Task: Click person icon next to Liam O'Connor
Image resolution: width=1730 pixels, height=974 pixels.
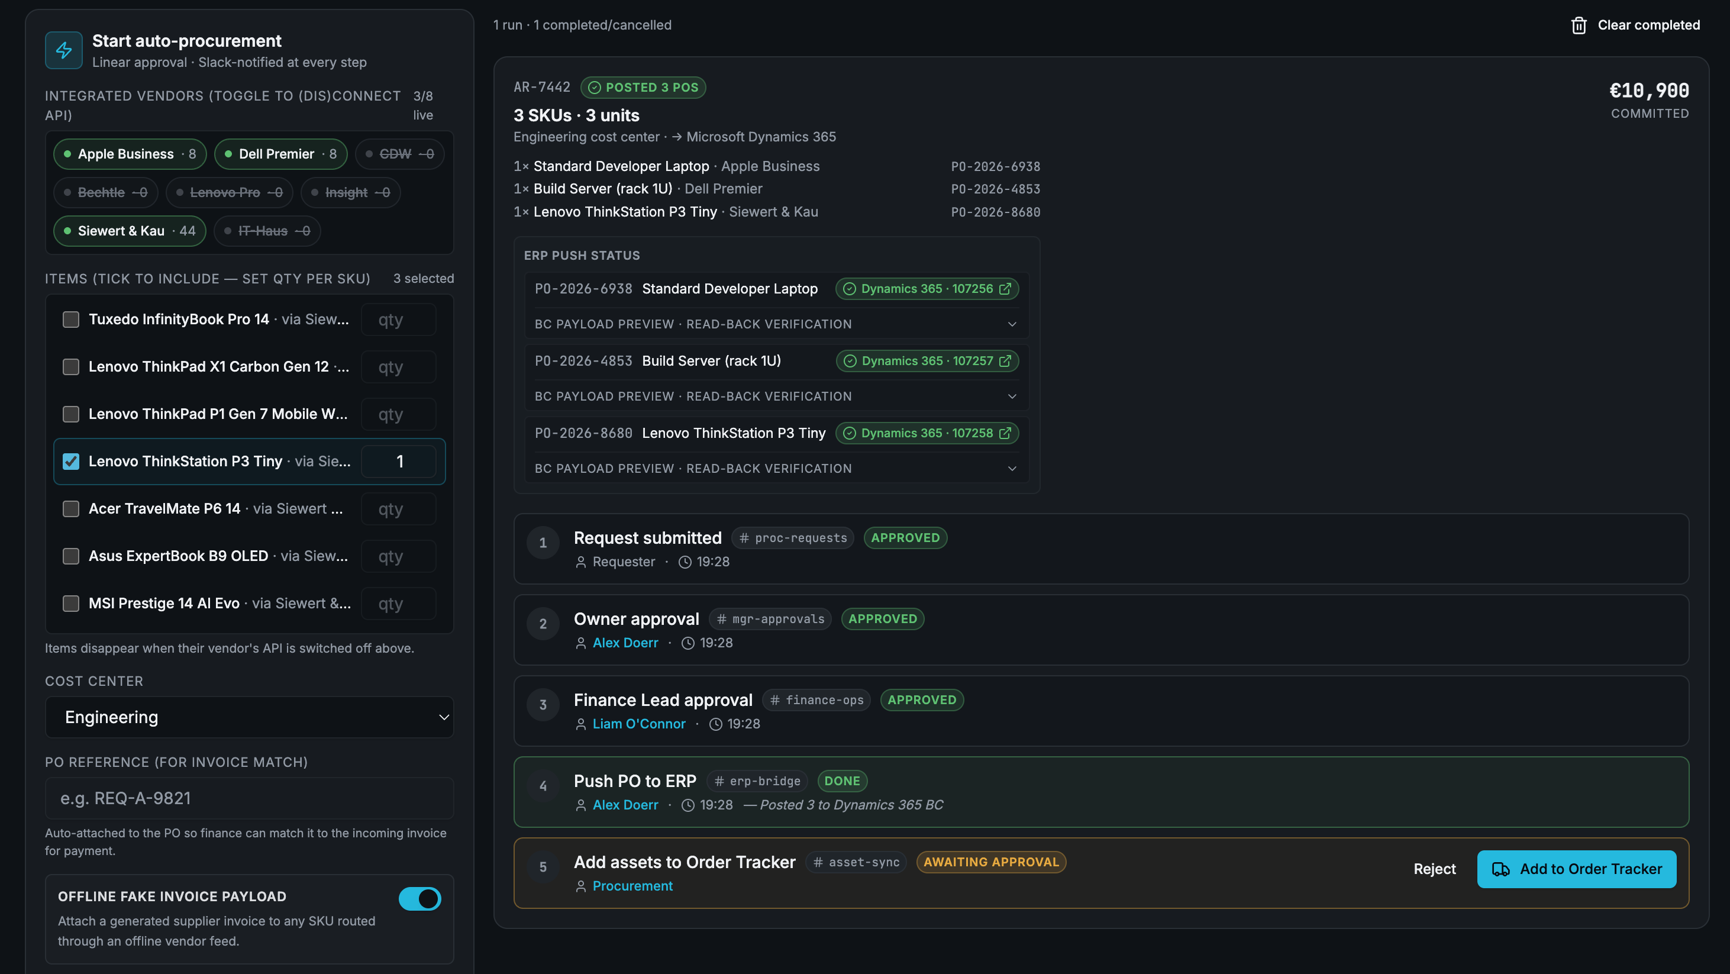Action: tap(581, 724)
